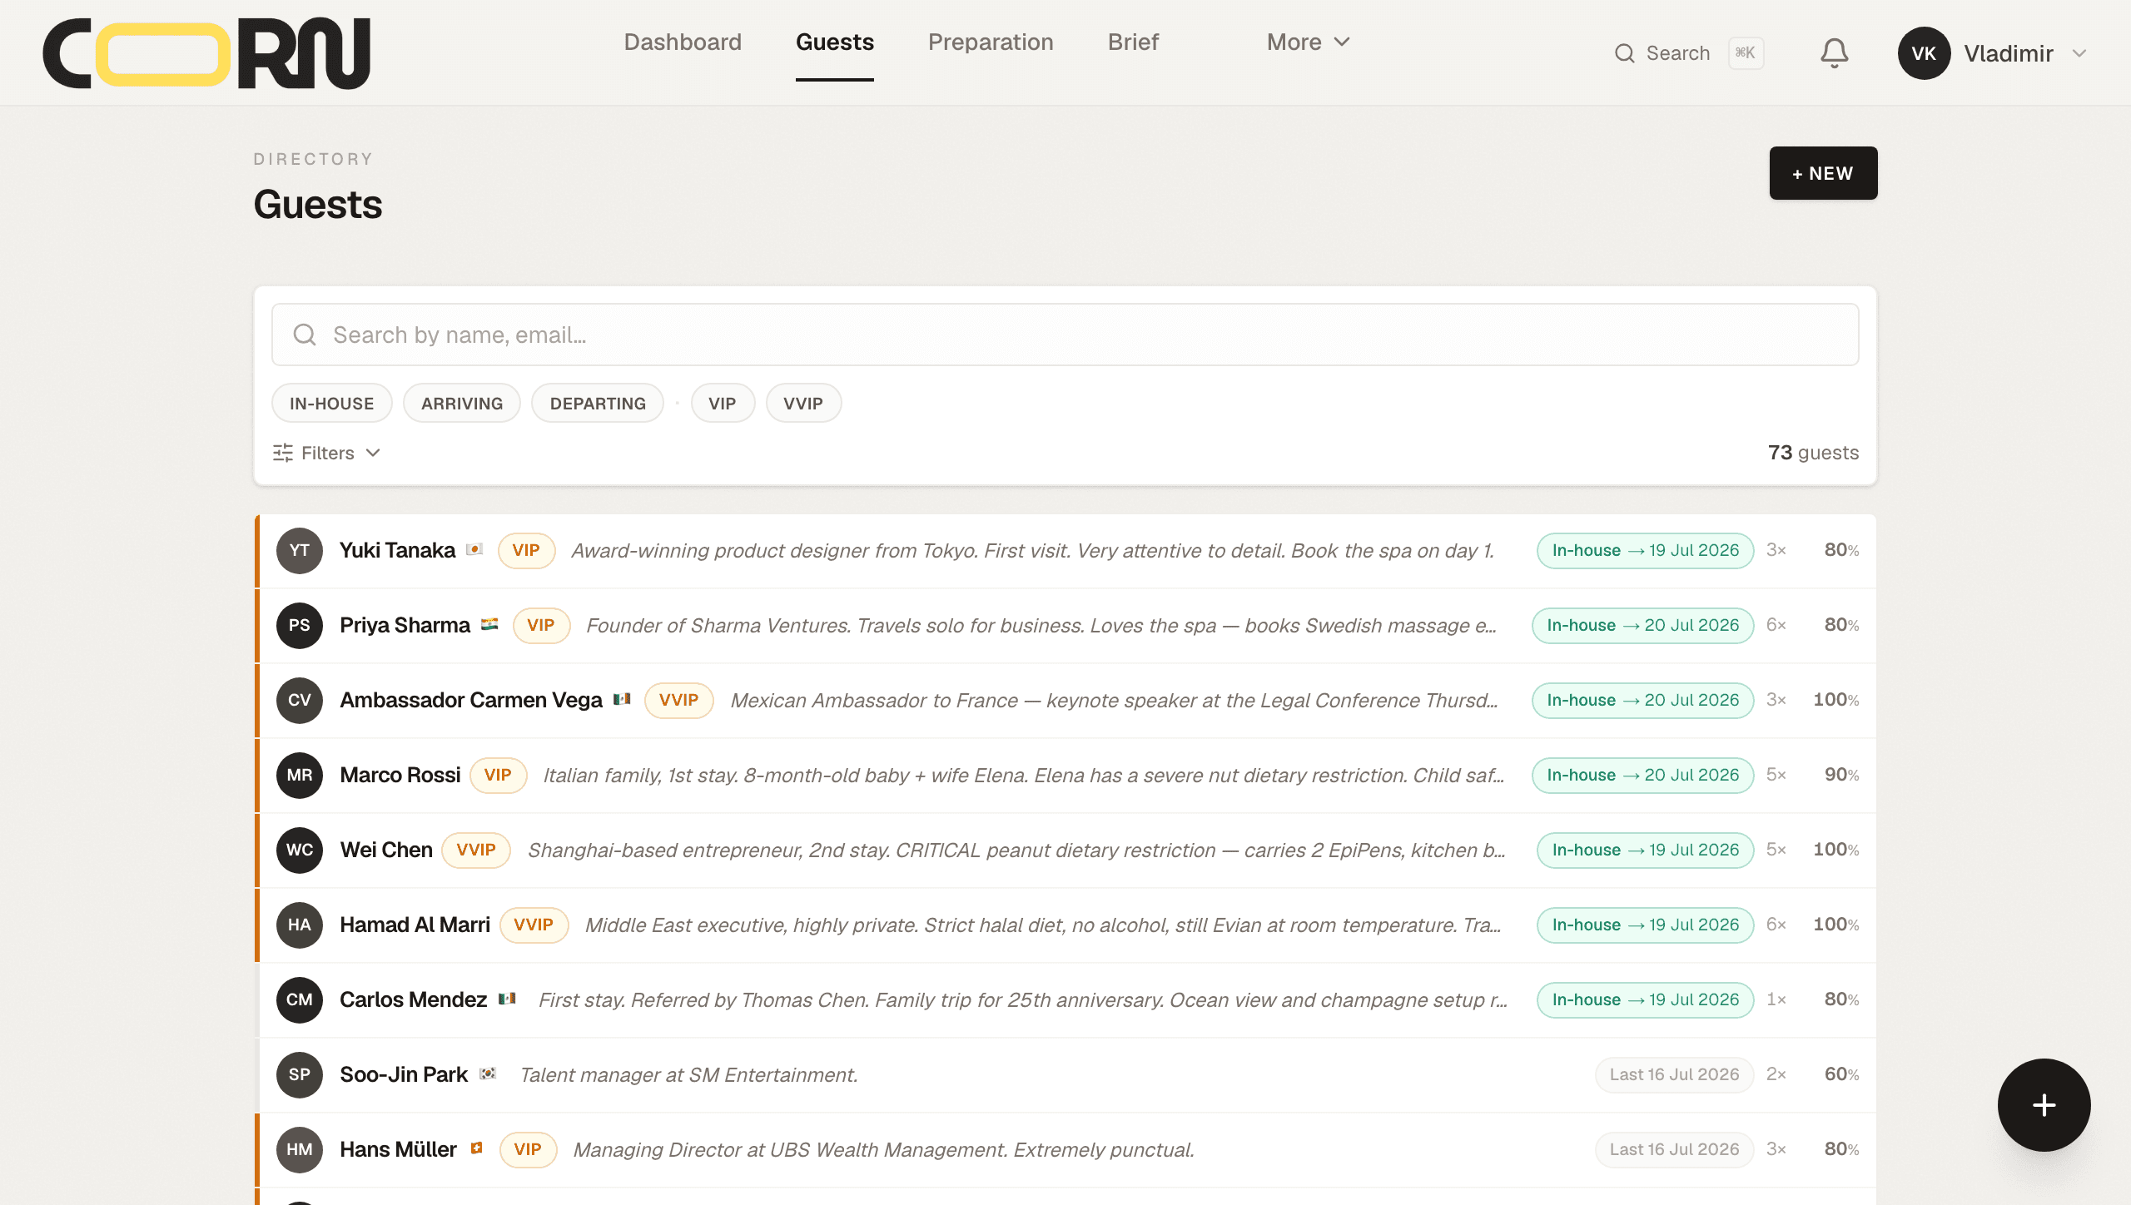This screenshot has height=1205, width=2131.
Task: Click Hans Müller's VIP badge
Action: (528, 1150)
